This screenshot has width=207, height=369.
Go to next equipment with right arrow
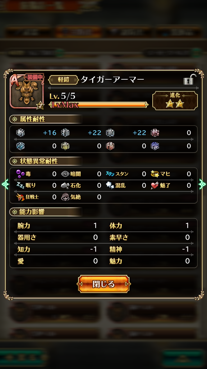click(x=202, y=184)
